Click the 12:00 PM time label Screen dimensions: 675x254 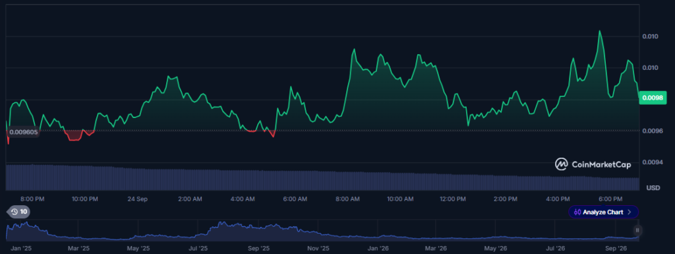453,199
